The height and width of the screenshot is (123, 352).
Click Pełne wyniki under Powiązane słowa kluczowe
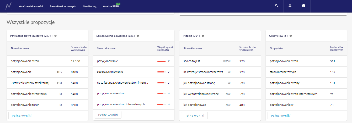point(22,116)
